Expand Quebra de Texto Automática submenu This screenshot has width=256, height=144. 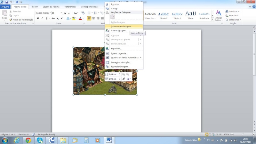124,58
